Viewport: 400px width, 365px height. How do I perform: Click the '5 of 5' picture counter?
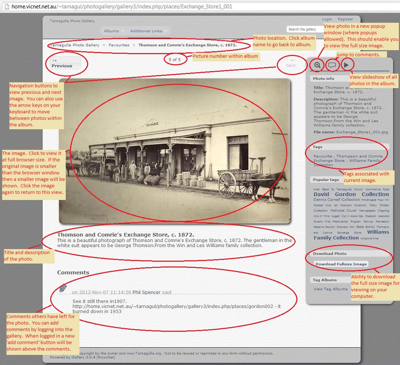tap(175, 60)
